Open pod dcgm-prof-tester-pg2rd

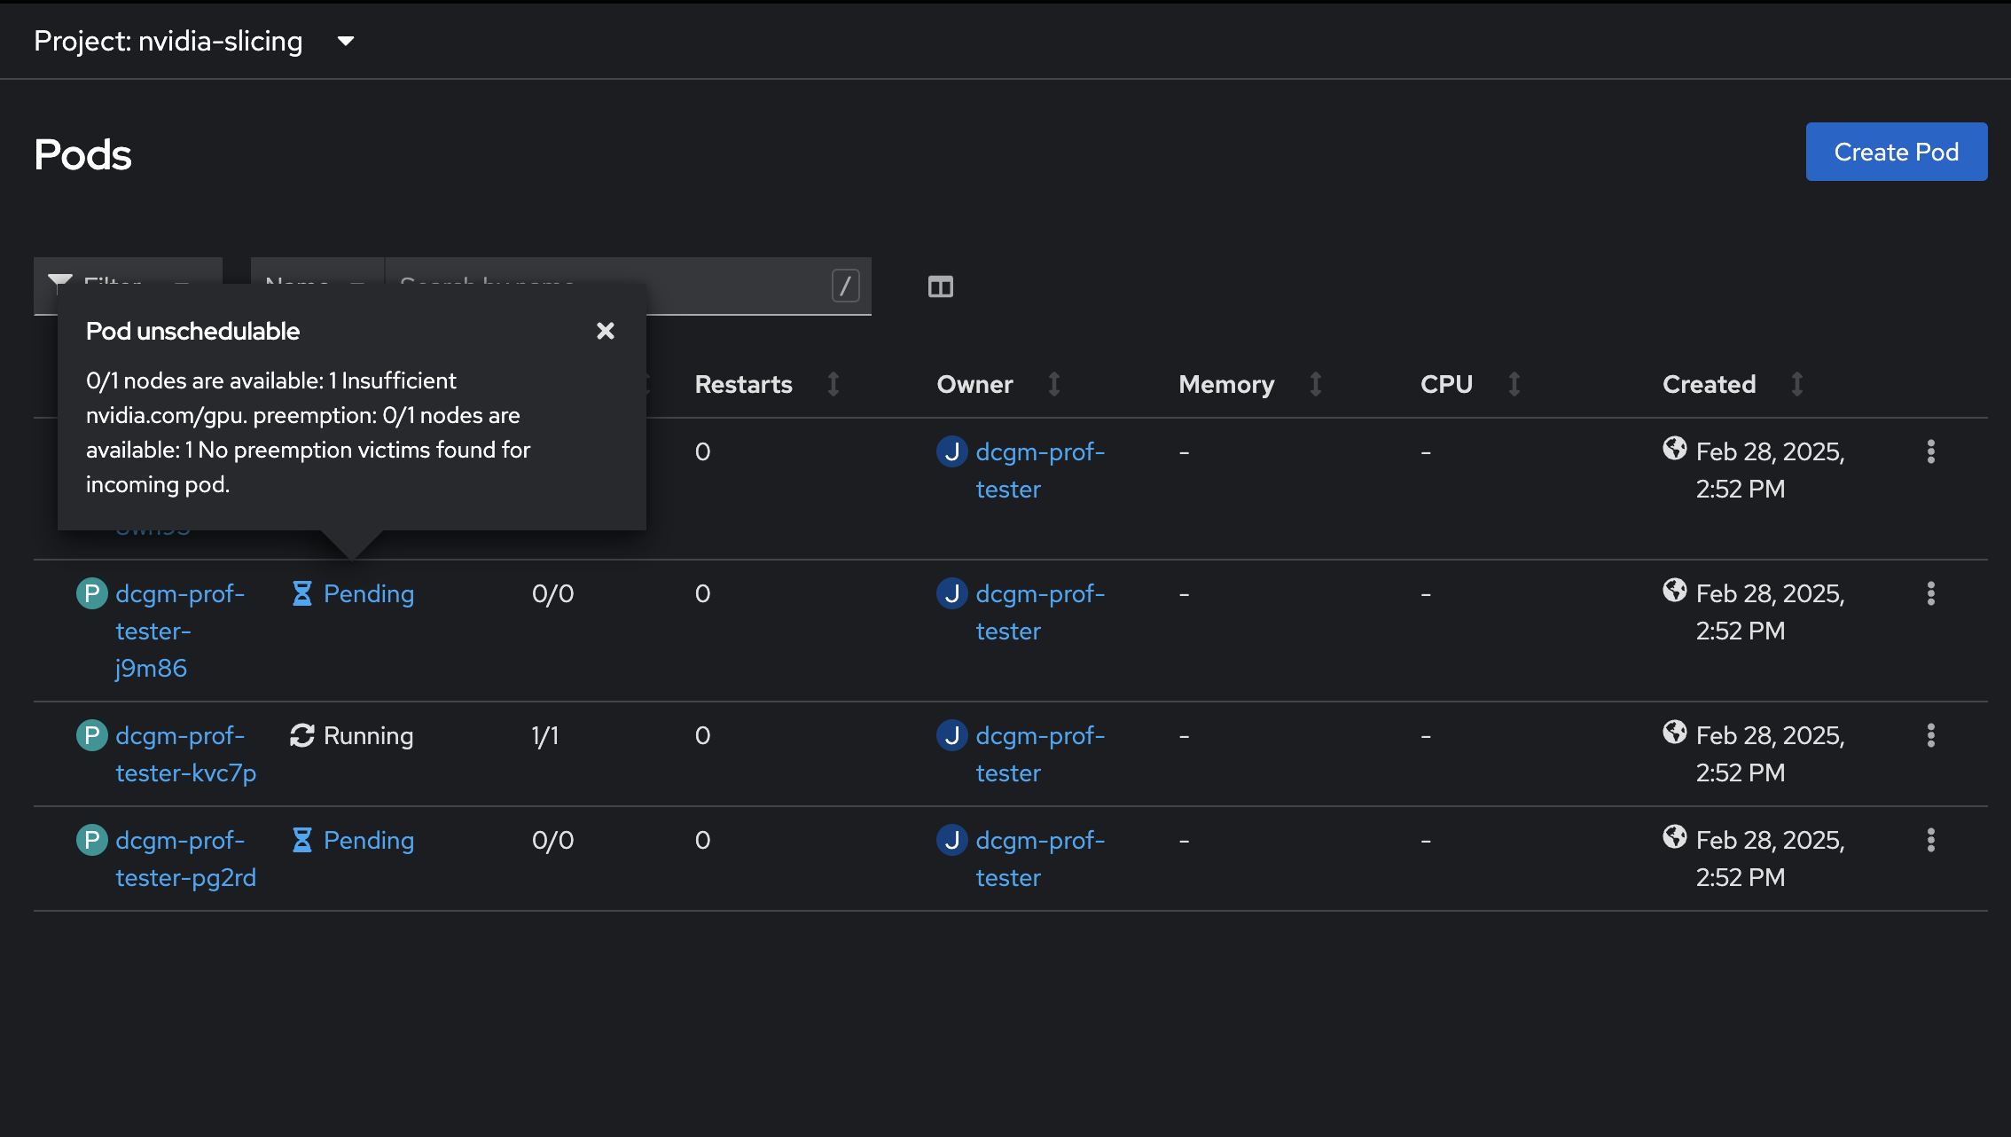[x=185, y=859]
